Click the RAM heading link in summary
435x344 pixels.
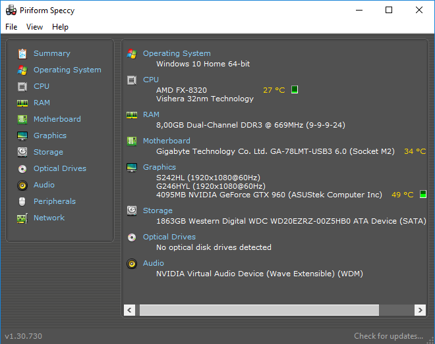(x=151, y=114)
